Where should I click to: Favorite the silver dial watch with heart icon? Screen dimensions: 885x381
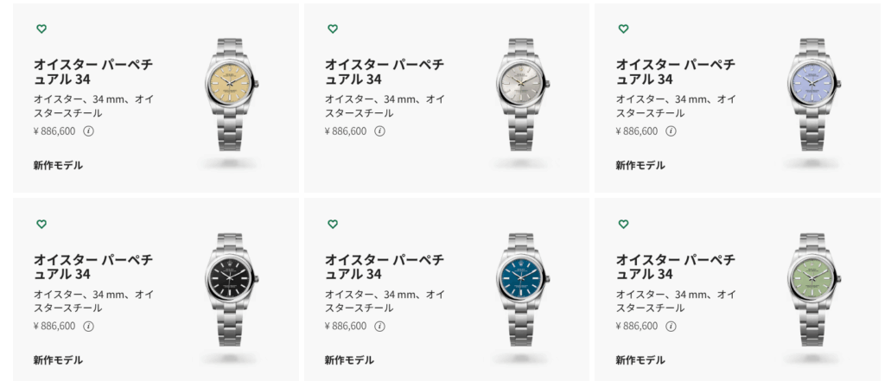coord(333,29)
